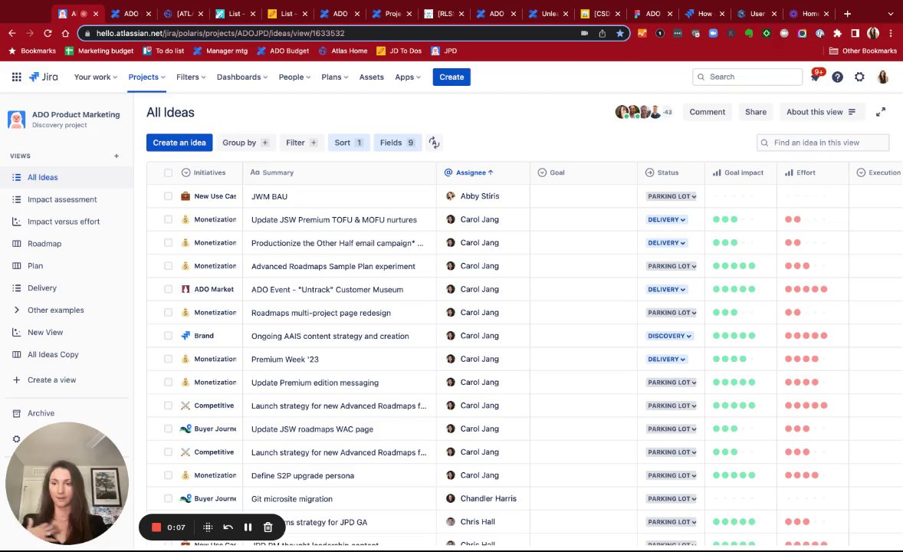Pause the screen recording
Screen dimensions: 903x552
[x=248, y=527]
